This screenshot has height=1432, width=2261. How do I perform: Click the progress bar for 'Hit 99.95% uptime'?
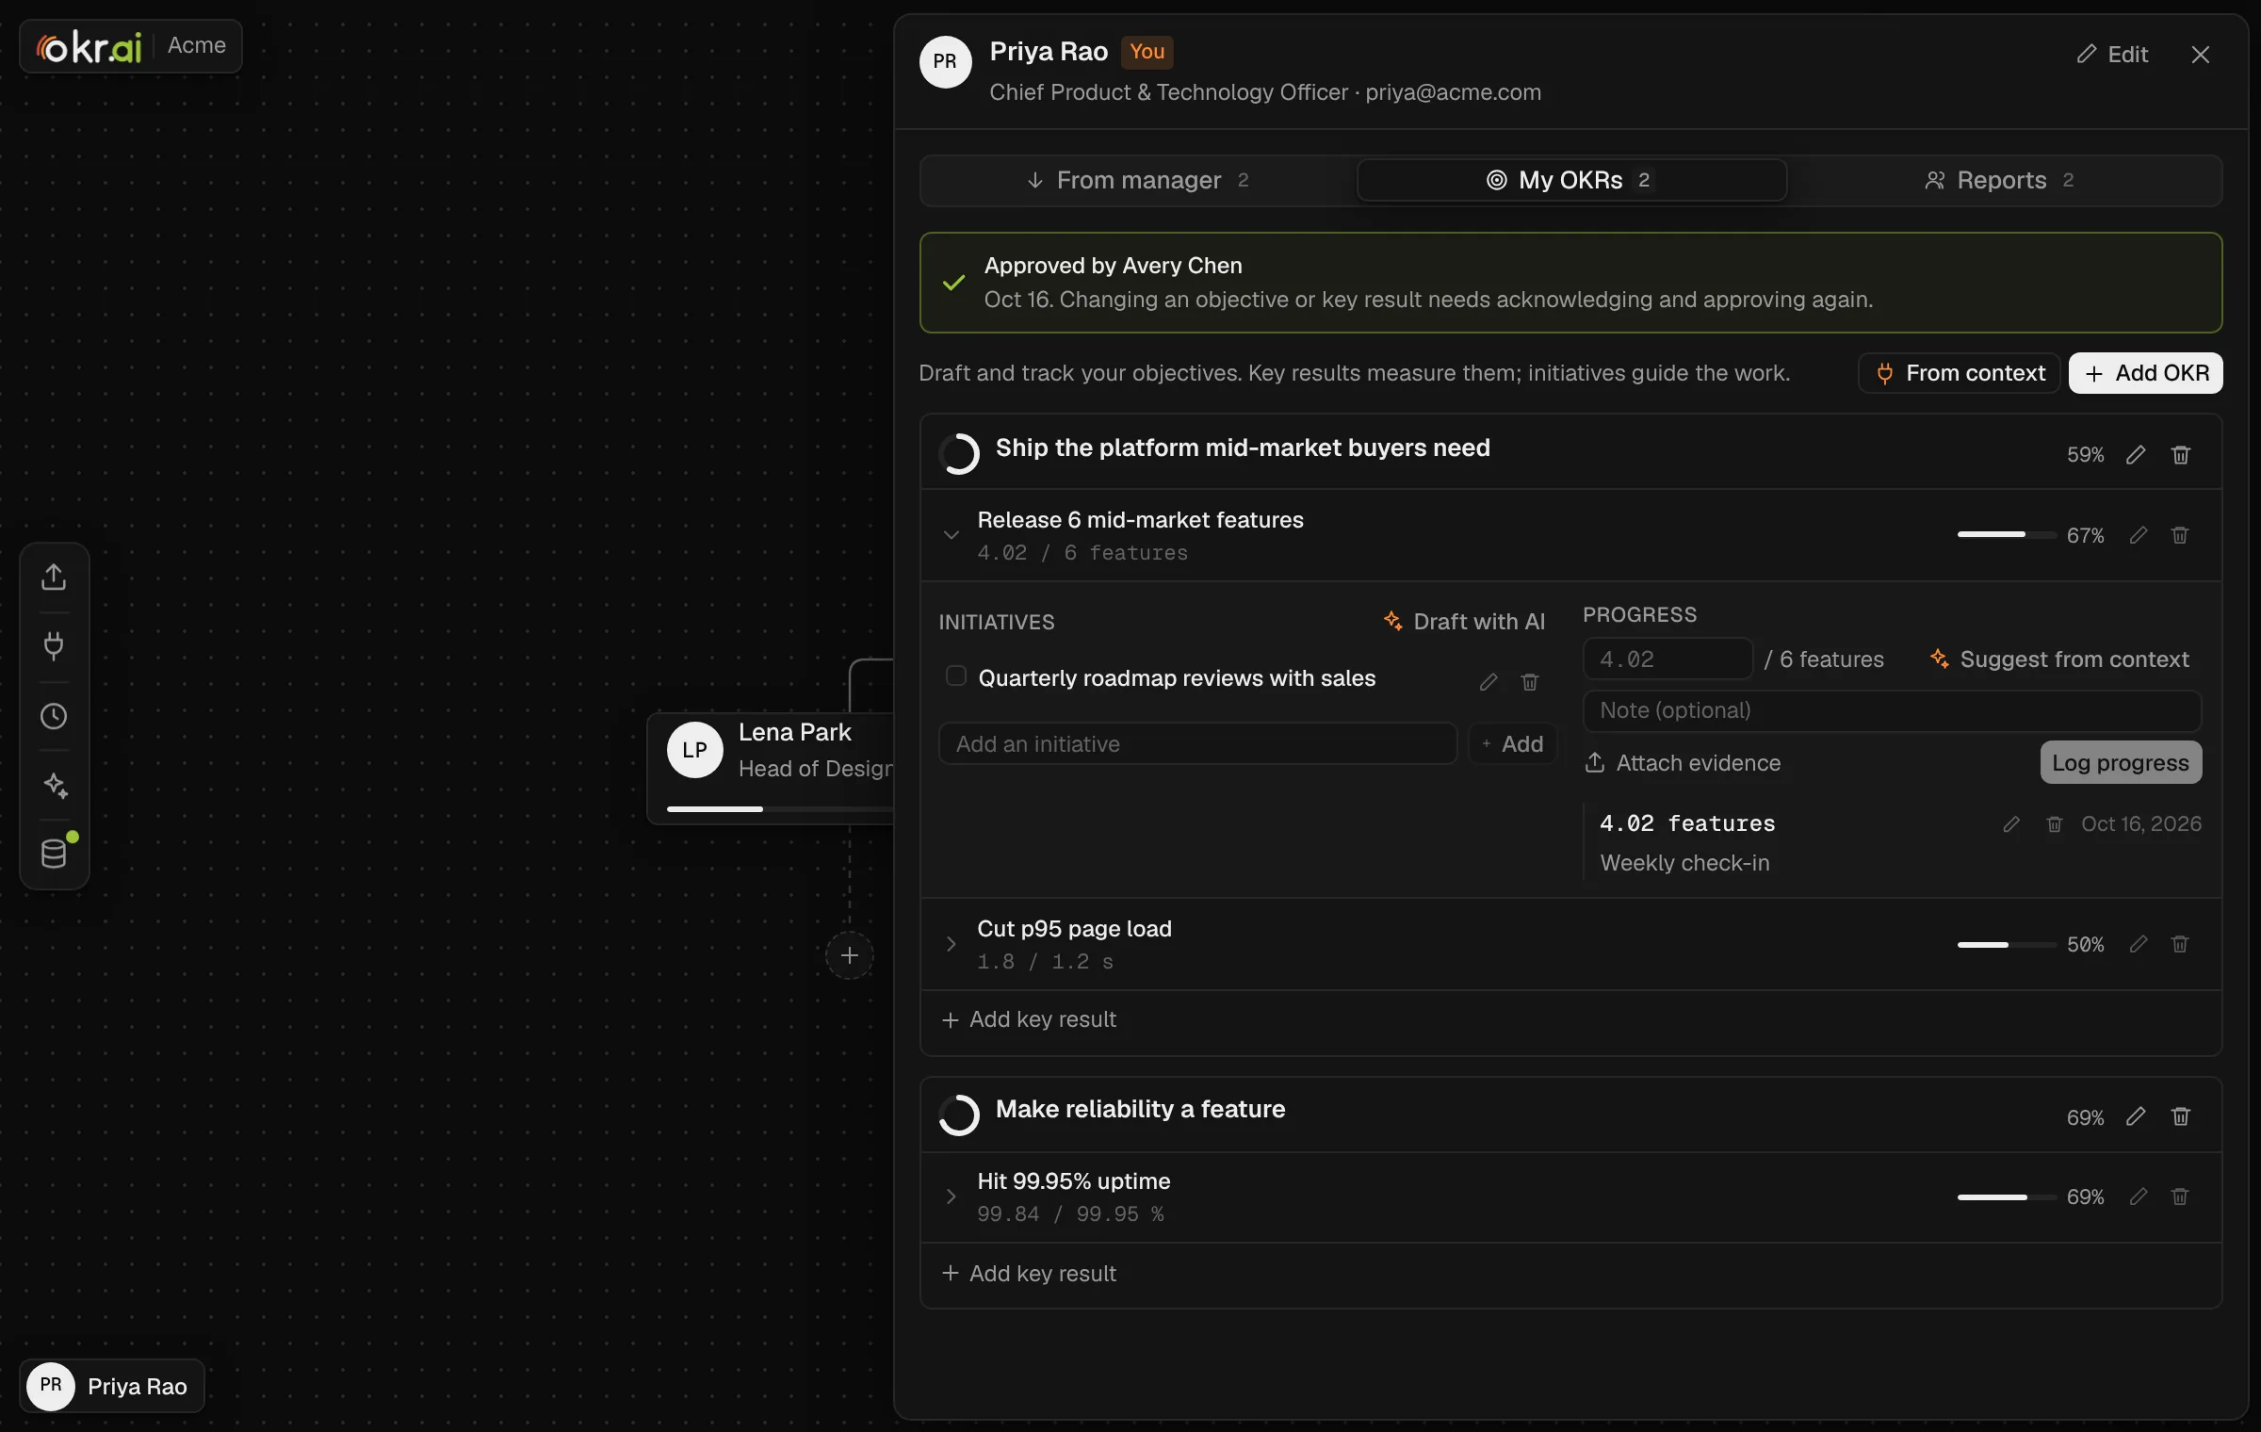(2007, 1196)
